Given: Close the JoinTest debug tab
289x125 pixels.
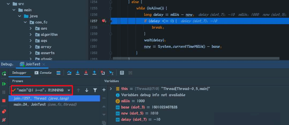Looking at the screenshot, I should (44, 64).
